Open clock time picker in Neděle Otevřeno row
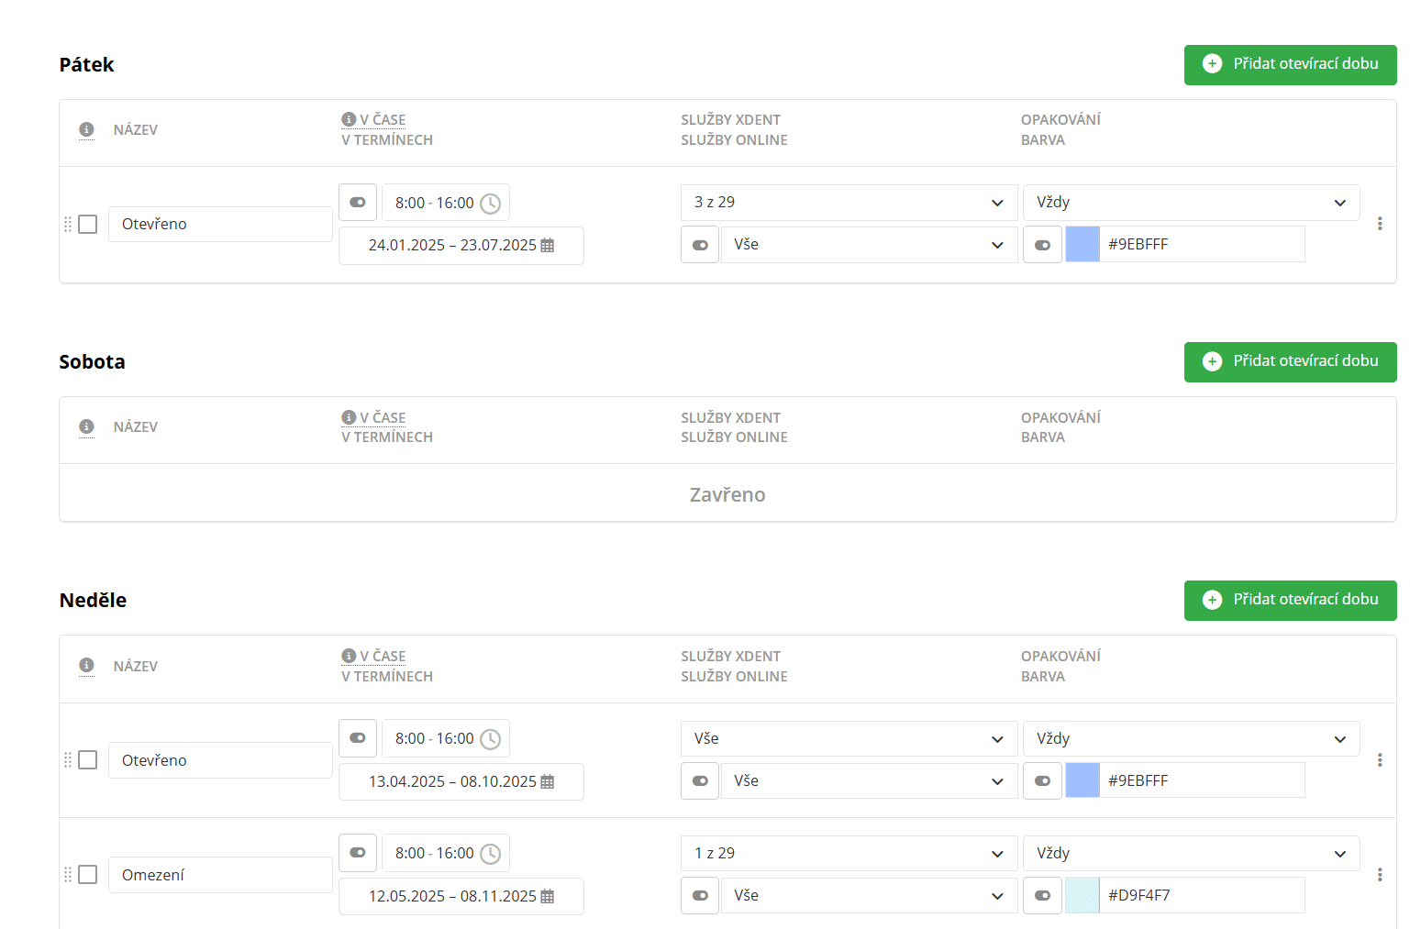The height and width of the screenshot is (929, 1410). pos(491,739)
